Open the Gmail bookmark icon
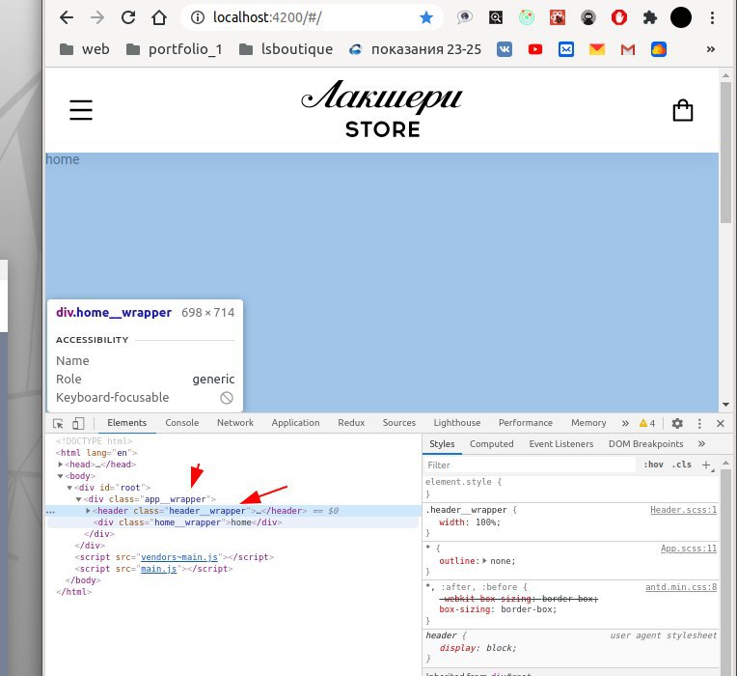The image size is (737, 676). (x=627, y=49)
